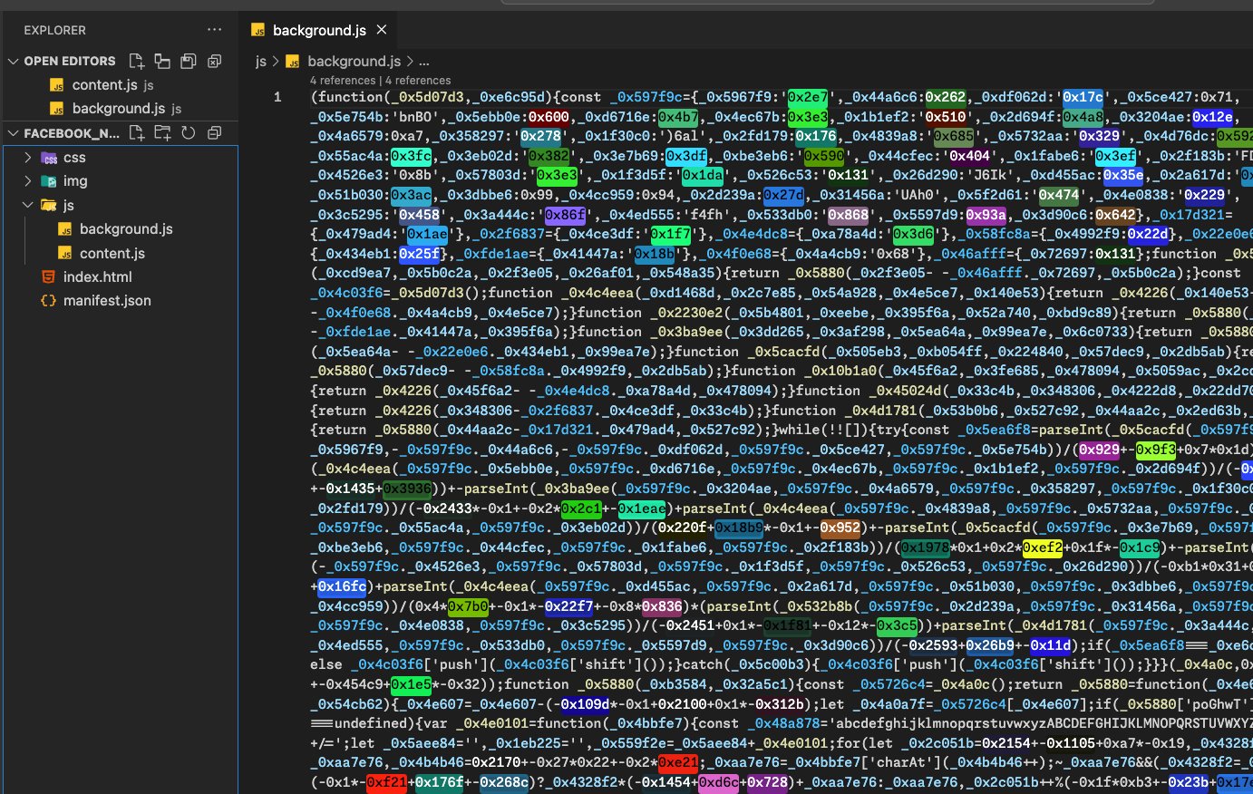Click the highlighted '0x2e7' value in code
The height and width of the screenshot is (794, 1253).
pos(808,97)
